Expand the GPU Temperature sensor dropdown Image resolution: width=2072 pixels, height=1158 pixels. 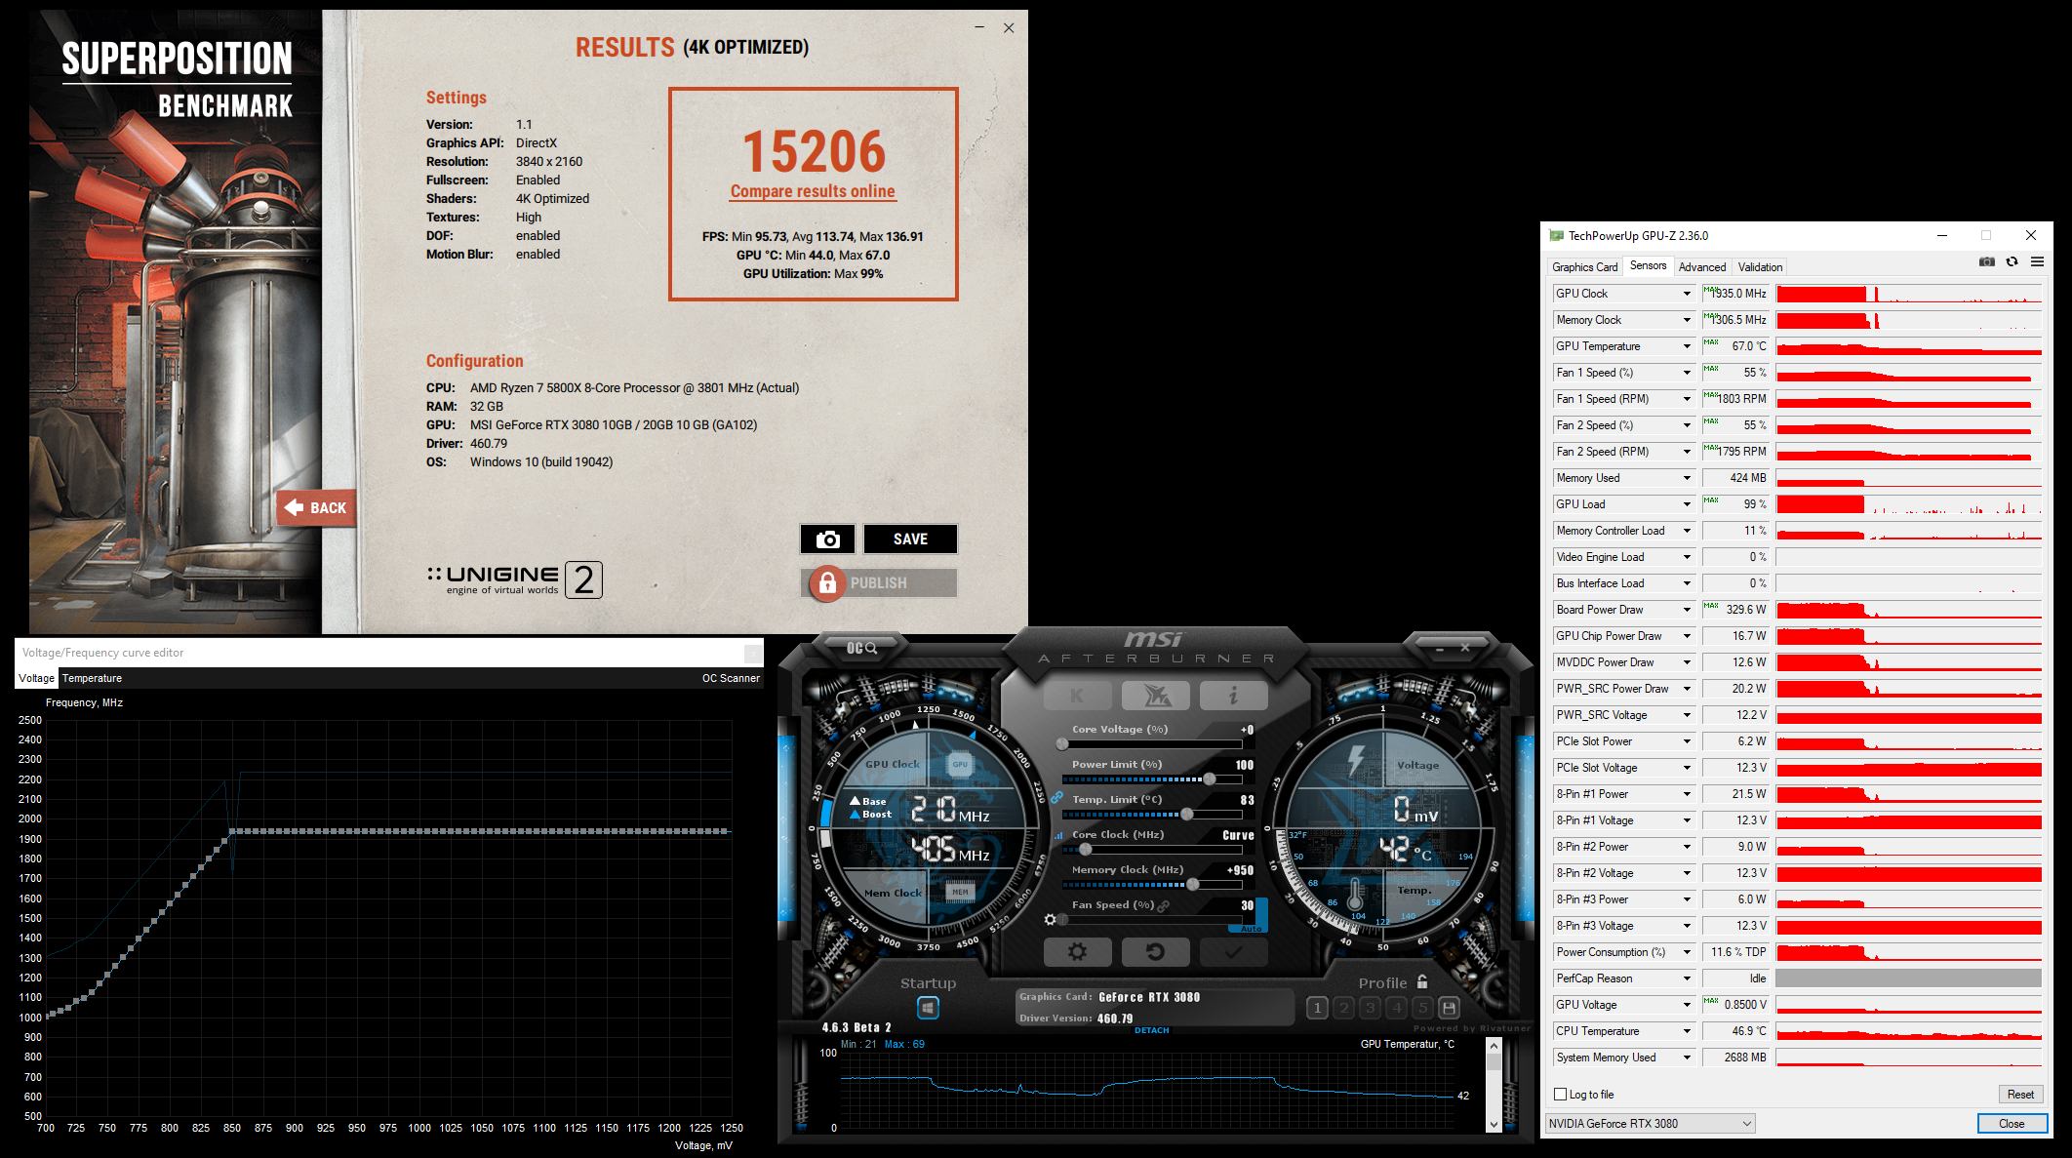coord(1686,346)
